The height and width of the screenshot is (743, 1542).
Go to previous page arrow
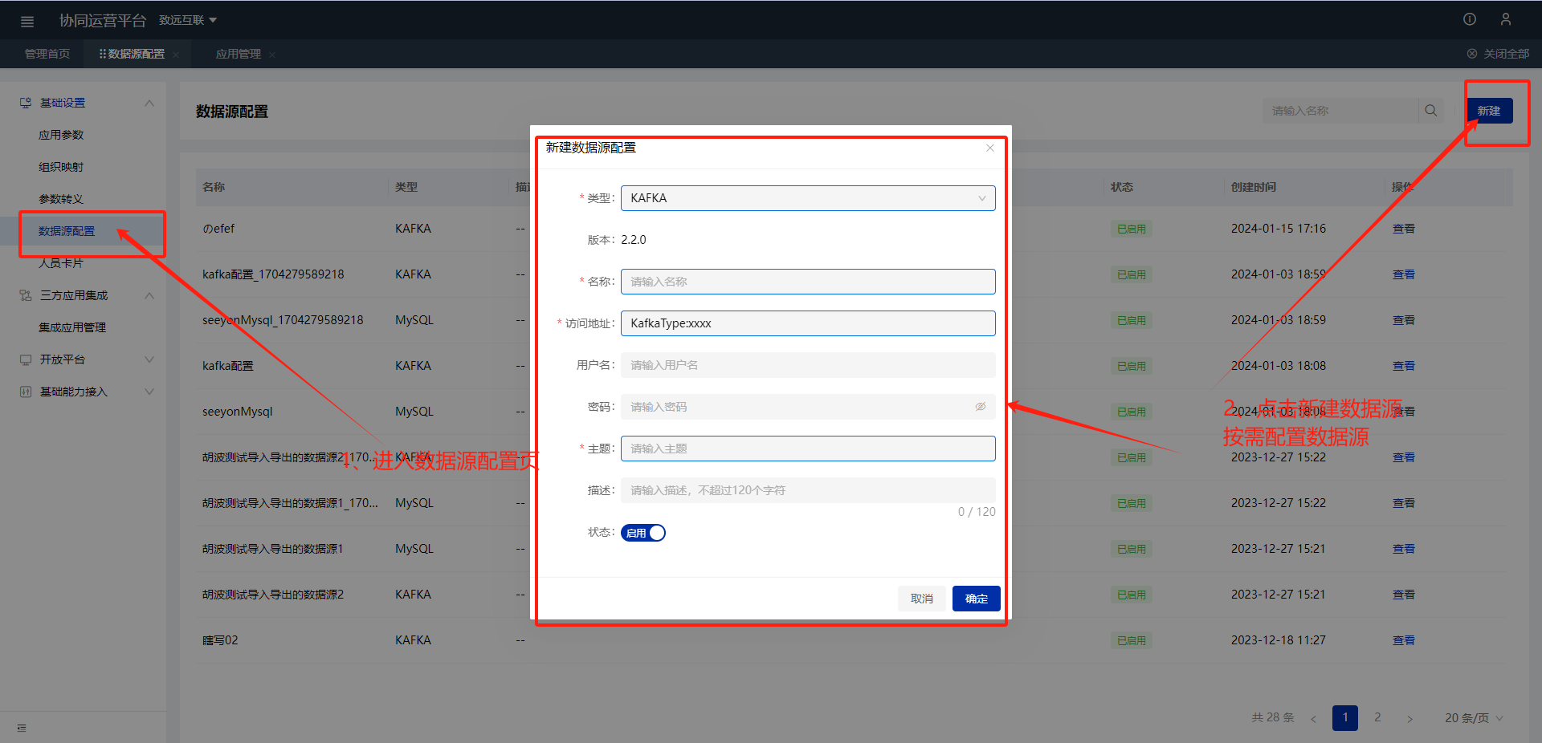[1313, 718]
